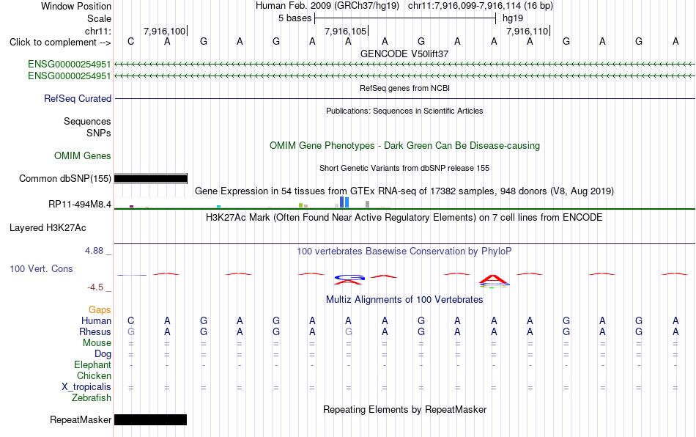Click the RepeatMasker black element block

[150, 419]
